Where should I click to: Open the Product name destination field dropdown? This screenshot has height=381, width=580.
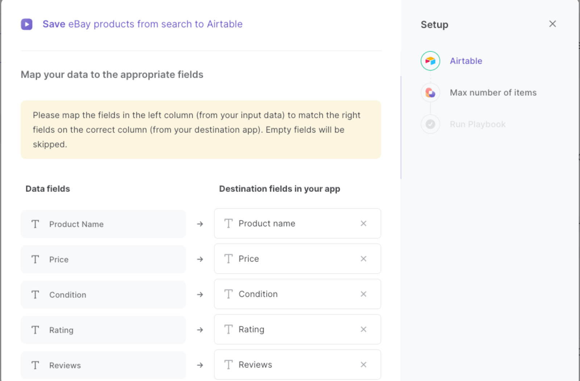(297, 223)
